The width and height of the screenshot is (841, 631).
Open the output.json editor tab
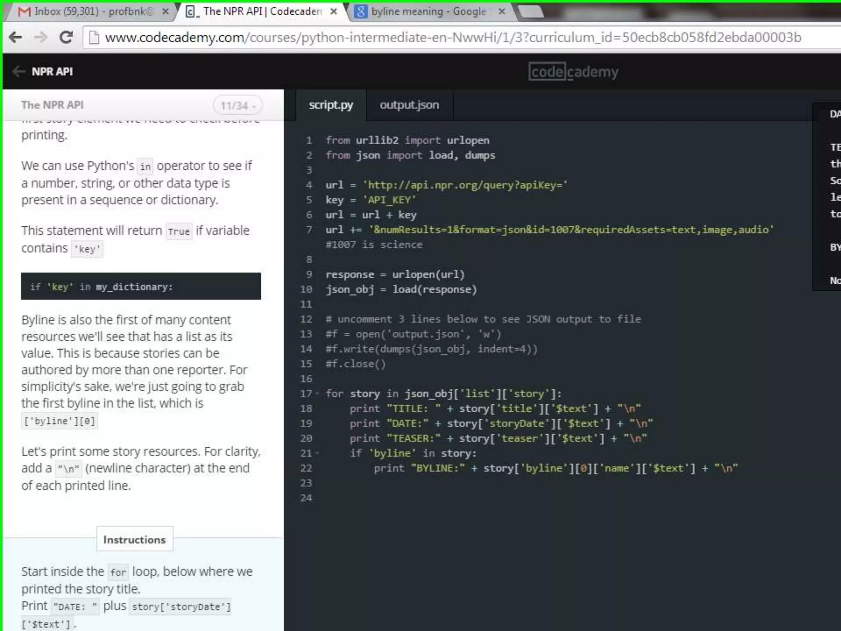[x=409, y=105]
